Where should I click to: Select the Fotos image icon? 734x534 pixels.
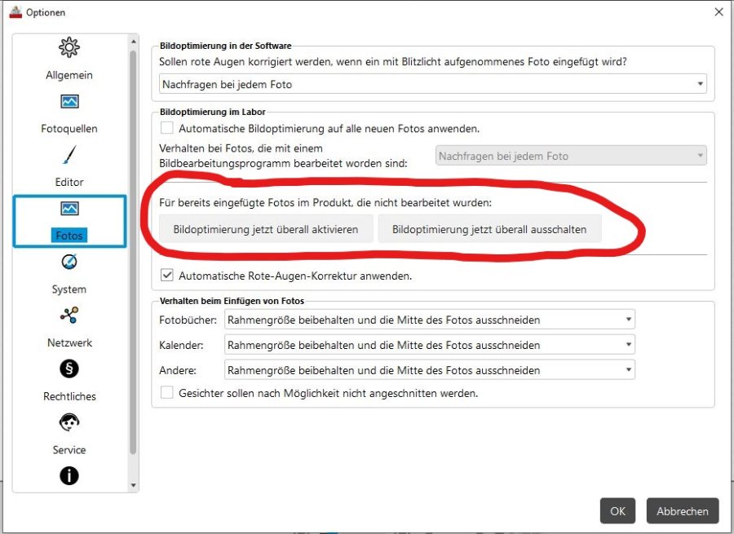(69, 208)
